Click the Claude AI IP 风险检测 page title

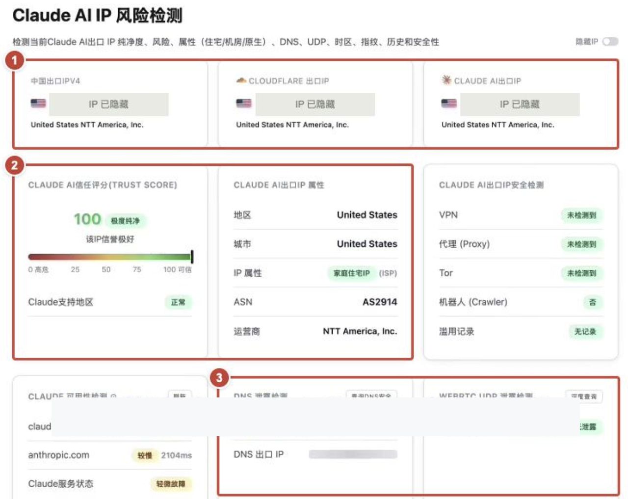(98, 16)
